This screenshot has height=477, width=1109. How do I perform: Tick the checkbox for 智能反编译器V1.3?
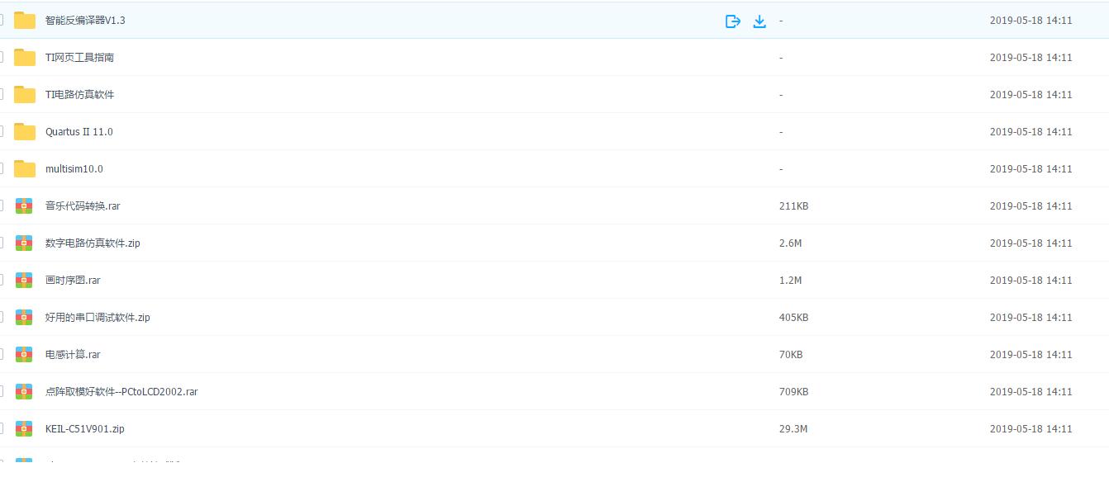tap(1, 20)
